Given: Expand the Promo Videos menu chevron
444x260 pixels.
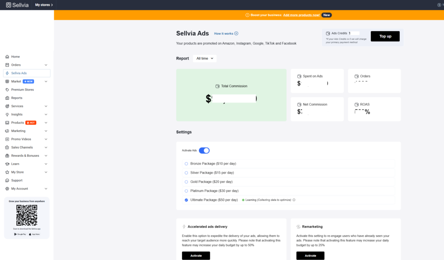Looking at the screenshot, I should [46, 139].
